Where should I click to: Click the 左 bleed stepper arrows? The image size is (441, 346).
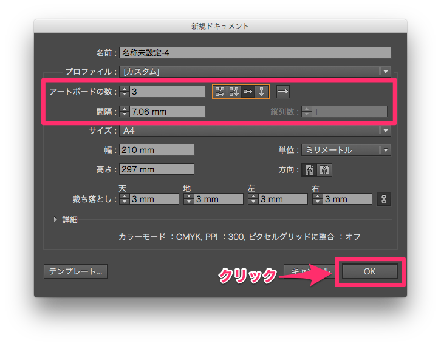pos(253,199)
